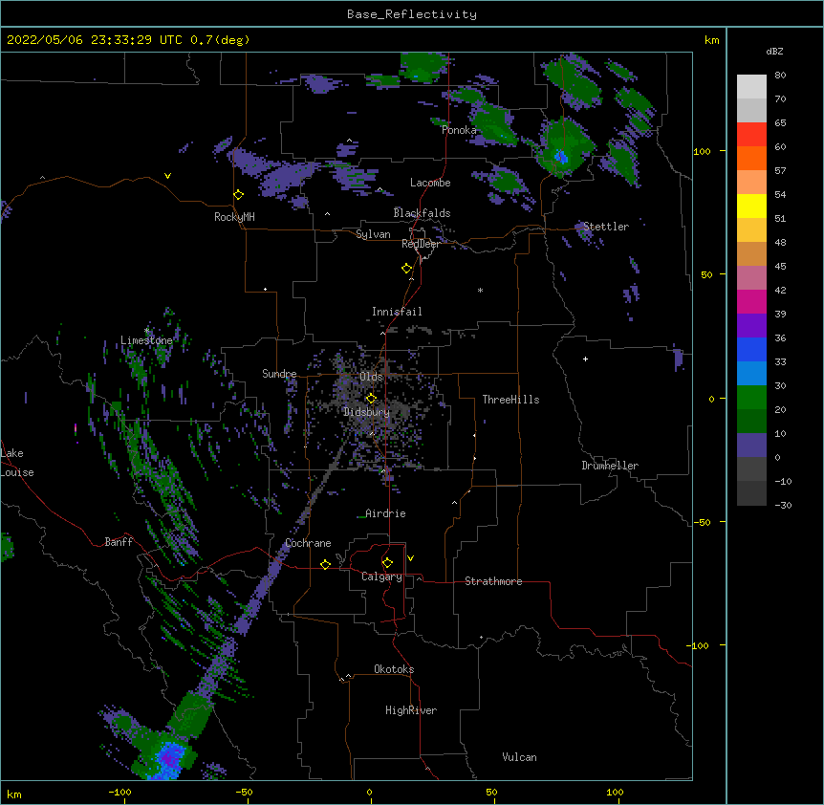
Task: Select the purple 36-39 dBZ legend swatch
Action: [x=751, y=326]
